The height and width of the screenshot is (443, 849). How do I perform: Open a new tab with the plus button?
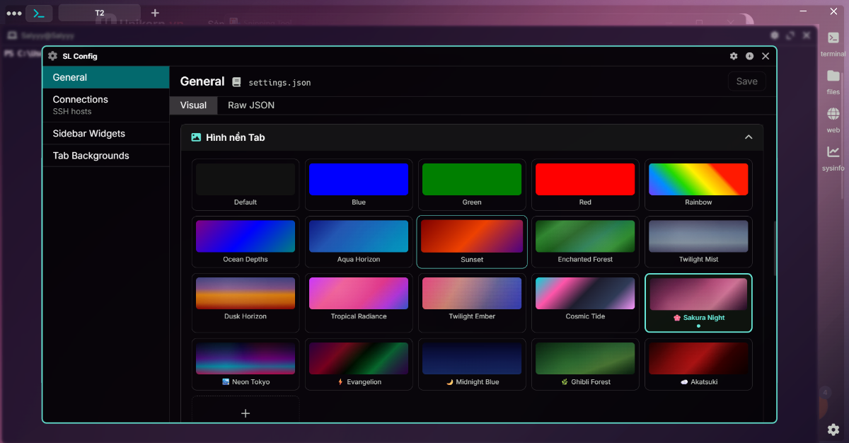pyautogui.click(x=154, y=13)
